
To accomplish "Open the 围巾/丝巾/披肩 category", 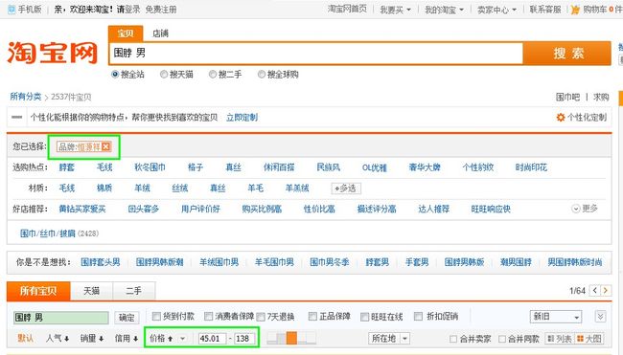I will tap(48, 233).
